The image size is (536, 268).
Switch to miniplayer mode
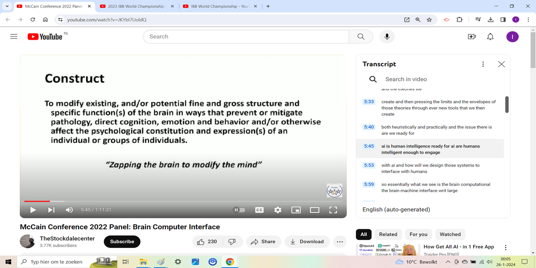[x=296, y=209]
